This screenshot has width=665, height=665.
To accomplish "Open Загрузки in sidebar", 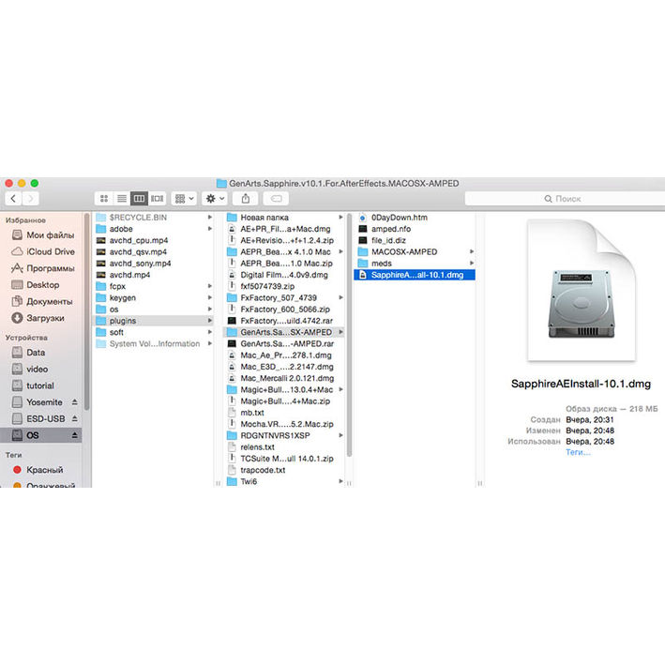I will pyautogui.click(x=38, y=318).
